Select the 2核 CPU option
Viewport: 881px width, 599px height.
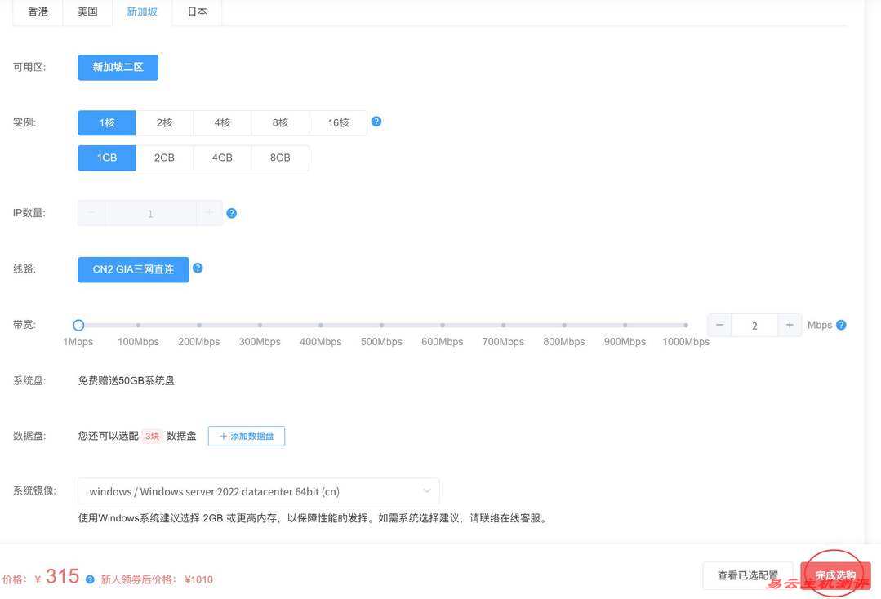pos(163,122)
